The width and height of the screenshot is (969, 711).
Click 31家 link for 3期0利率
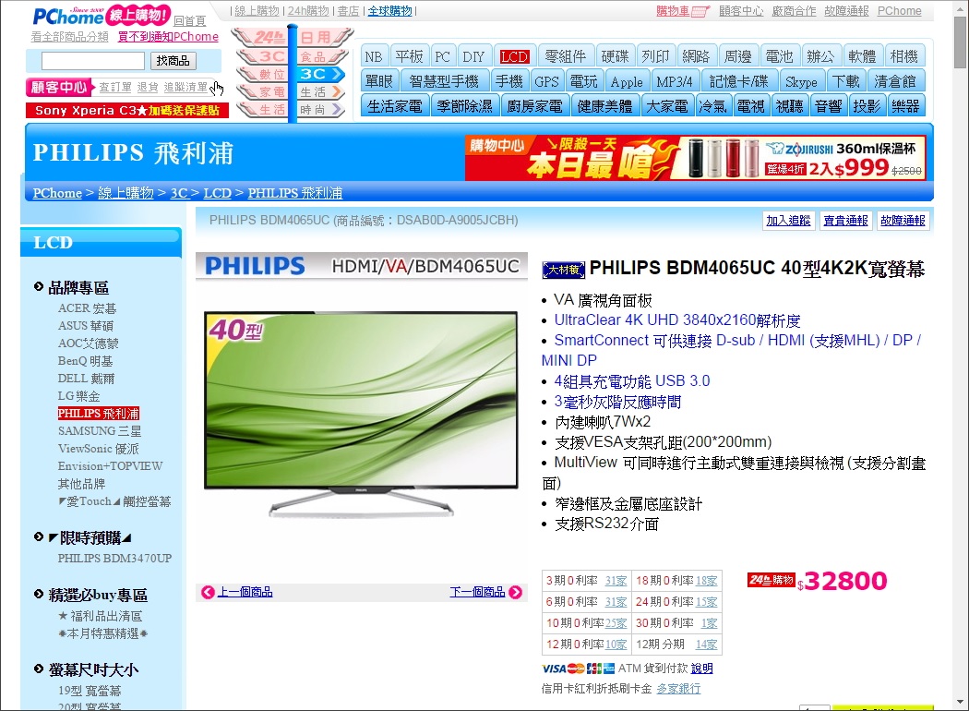(x=616, y=581)
